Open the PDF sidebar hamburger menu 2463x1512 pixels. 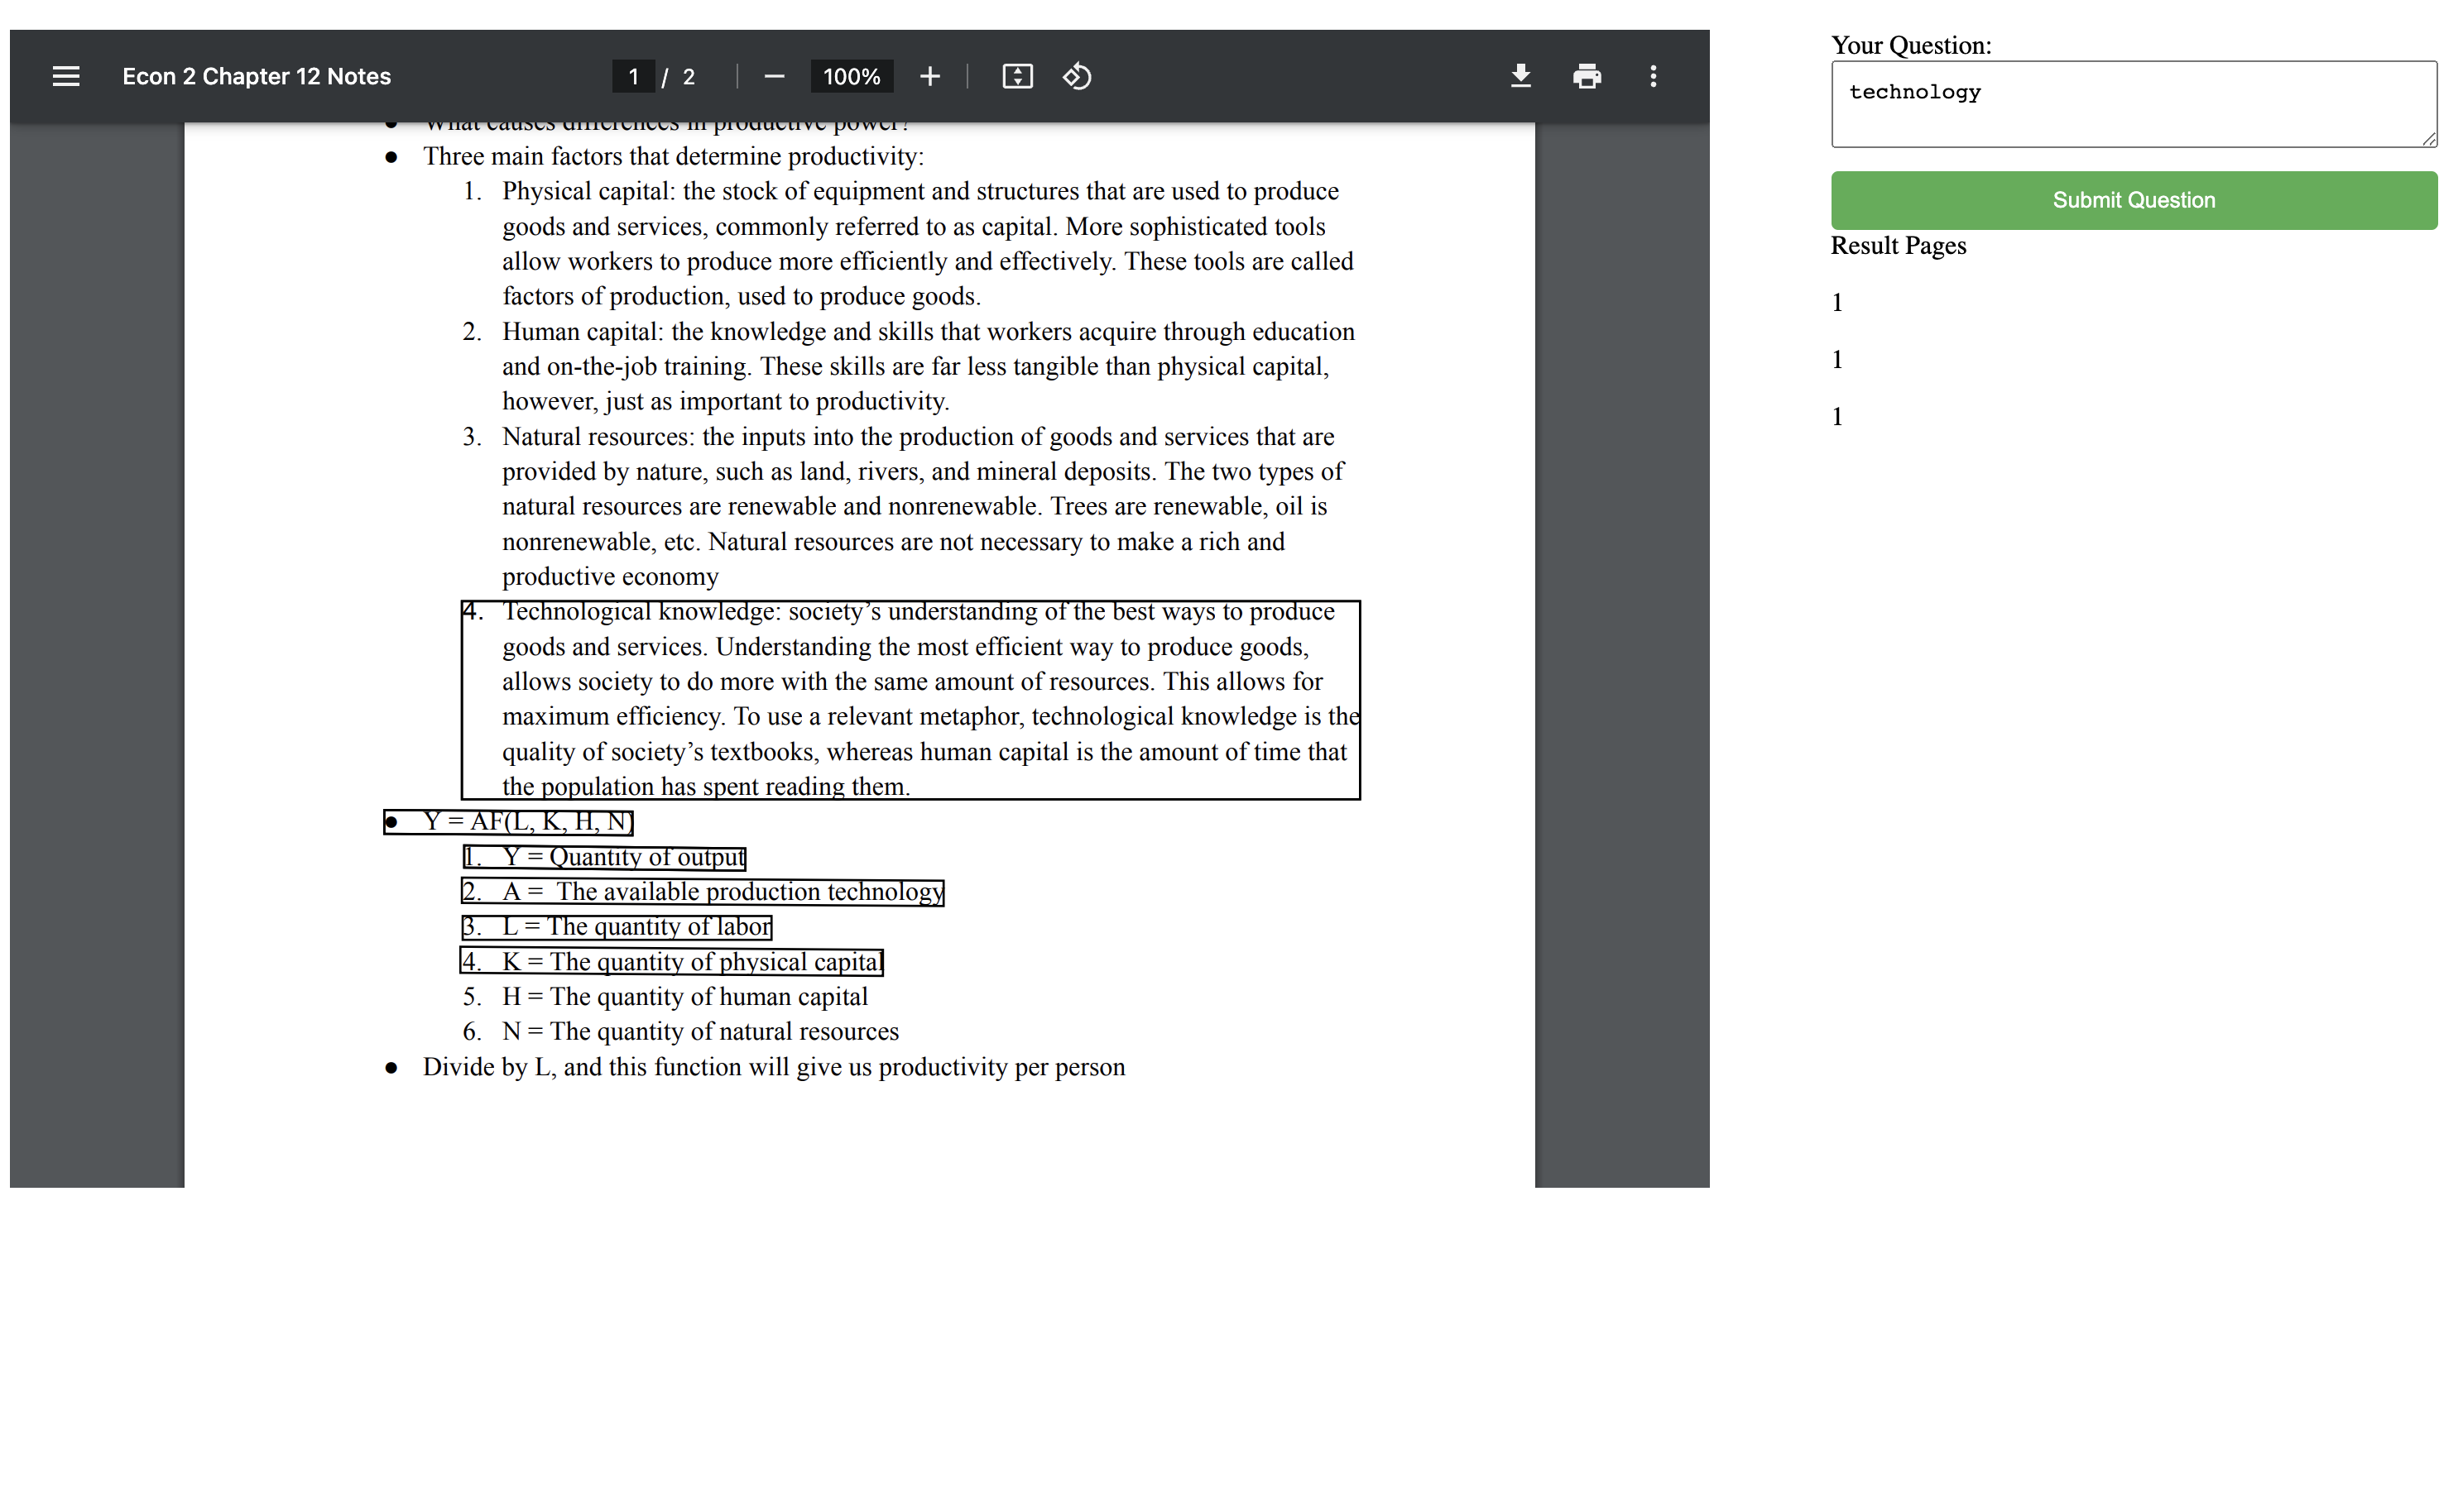[x=66, y=77]
